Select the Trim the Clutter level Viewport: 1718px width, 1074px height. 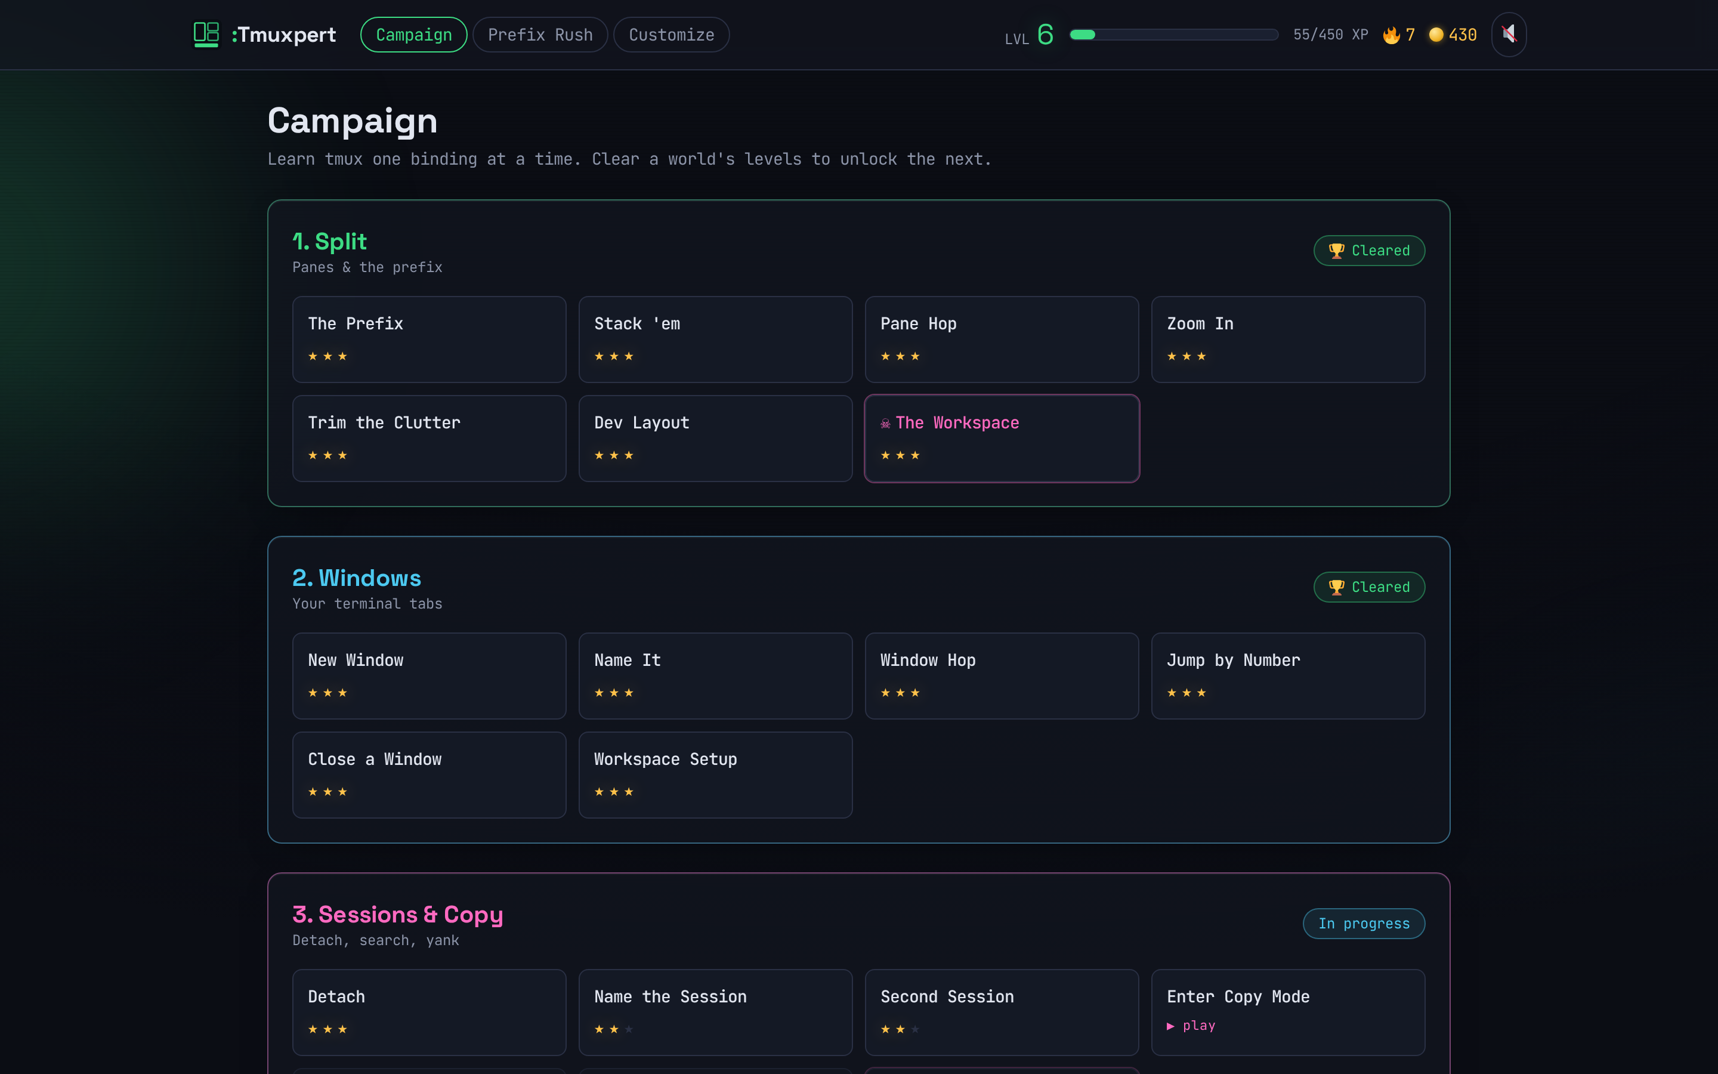pos(429,439)
